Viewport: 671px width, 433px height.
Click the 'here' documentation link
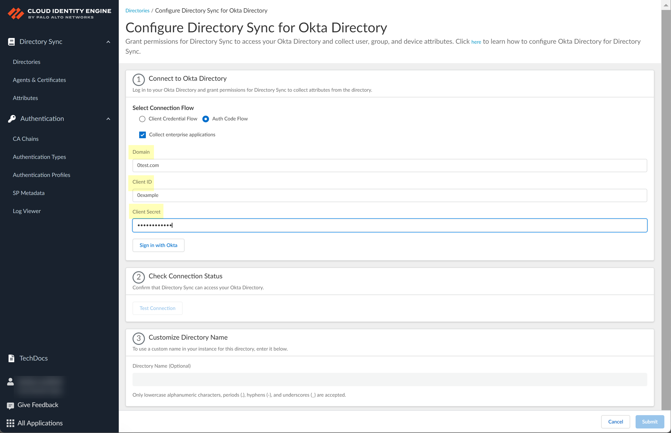pos(476,42)
